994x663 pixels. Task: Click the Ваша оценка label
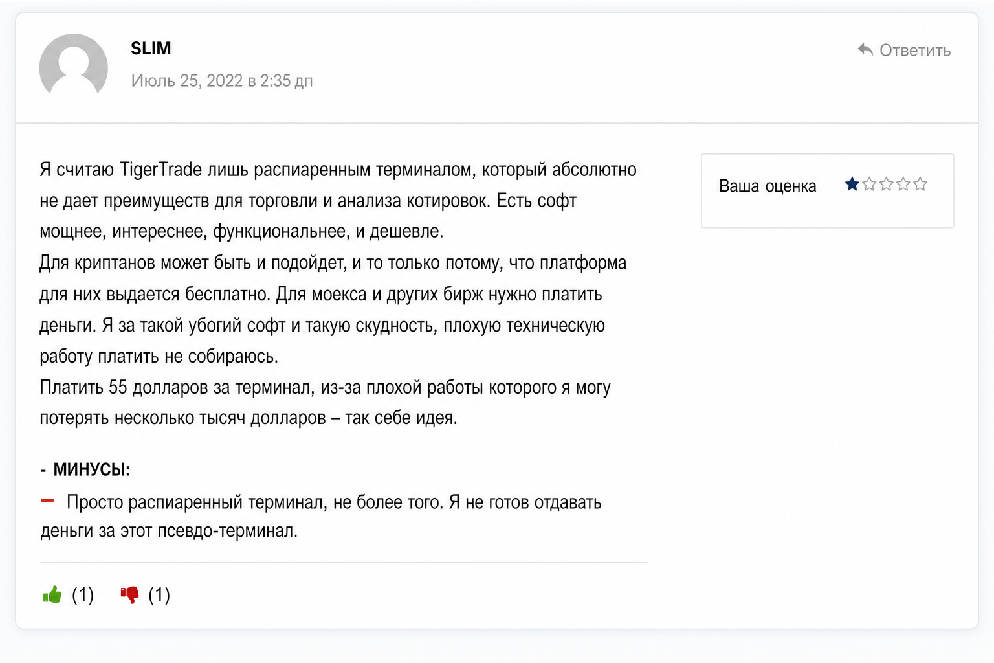tap(768, 186)
